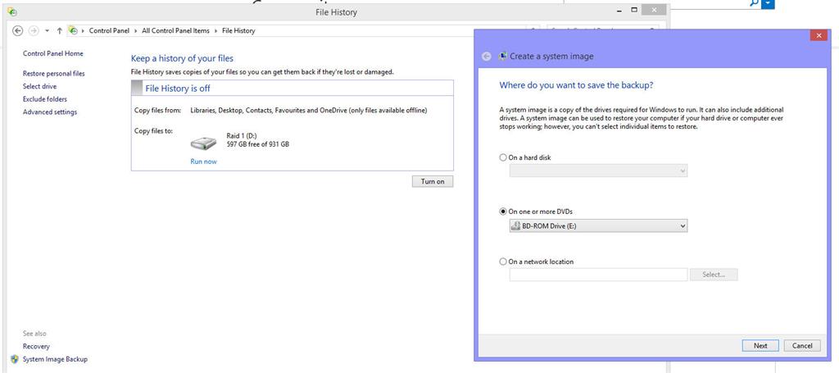Click the System Image Backup shield icon

click(x=15, y=359)
